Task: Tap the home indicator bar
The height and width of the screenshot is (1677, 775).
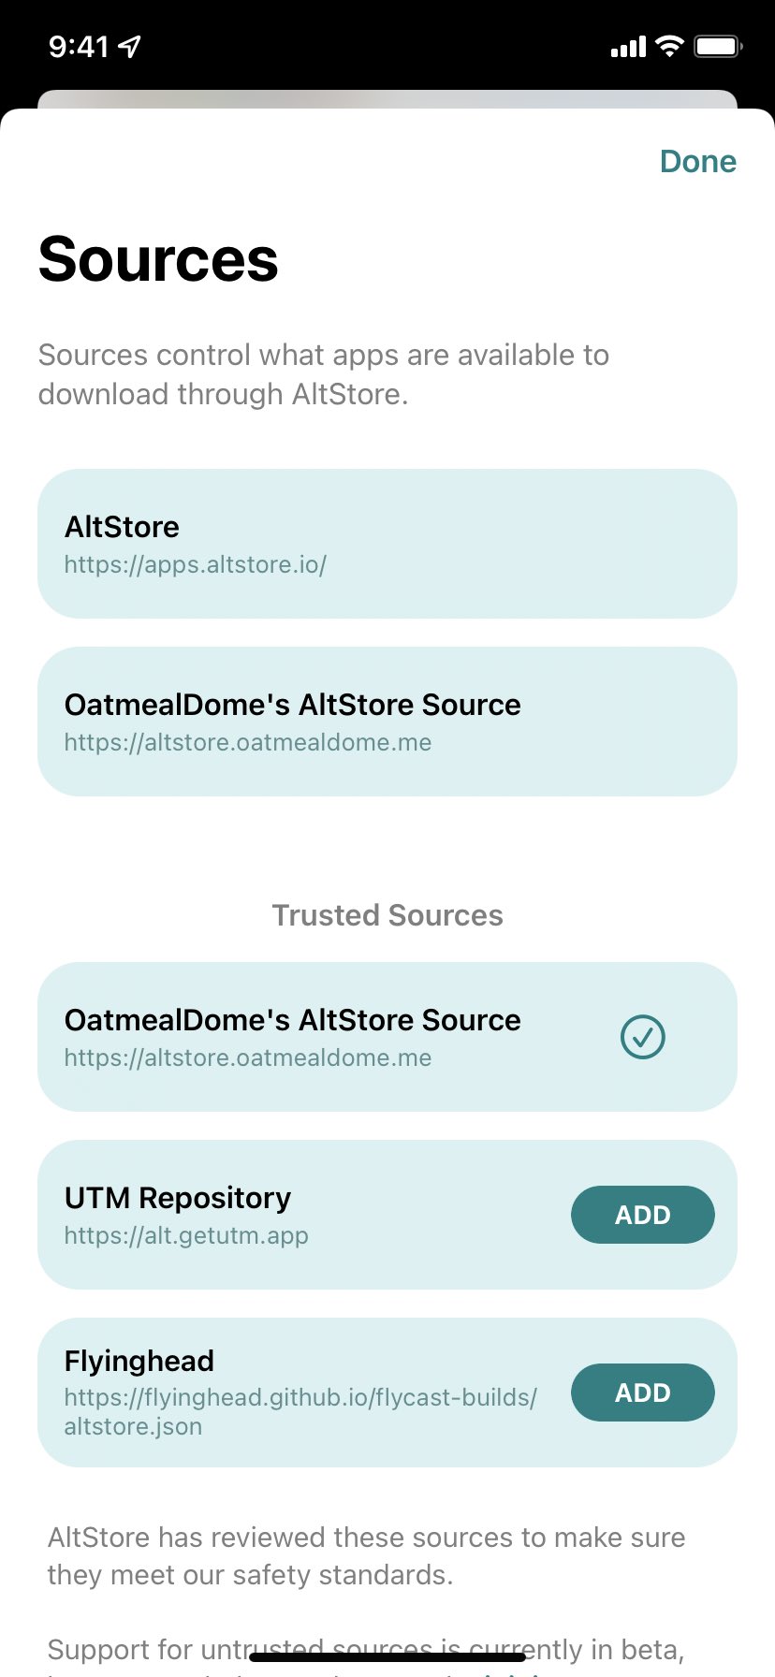Action: (x=387, y=1657)
